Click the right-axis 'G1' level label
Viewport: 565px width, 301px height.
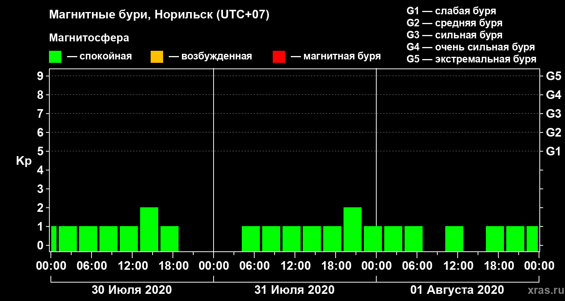(554, 151)
